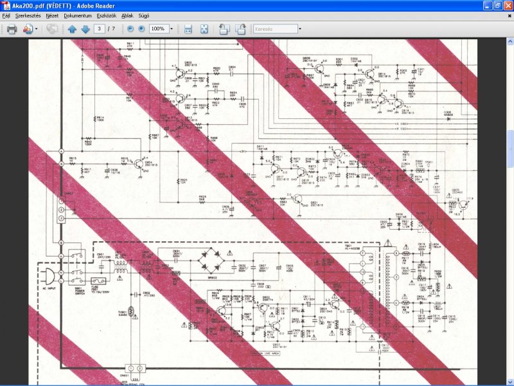Click the vertical scrollbar up arrow

click(x=510, y=41)
